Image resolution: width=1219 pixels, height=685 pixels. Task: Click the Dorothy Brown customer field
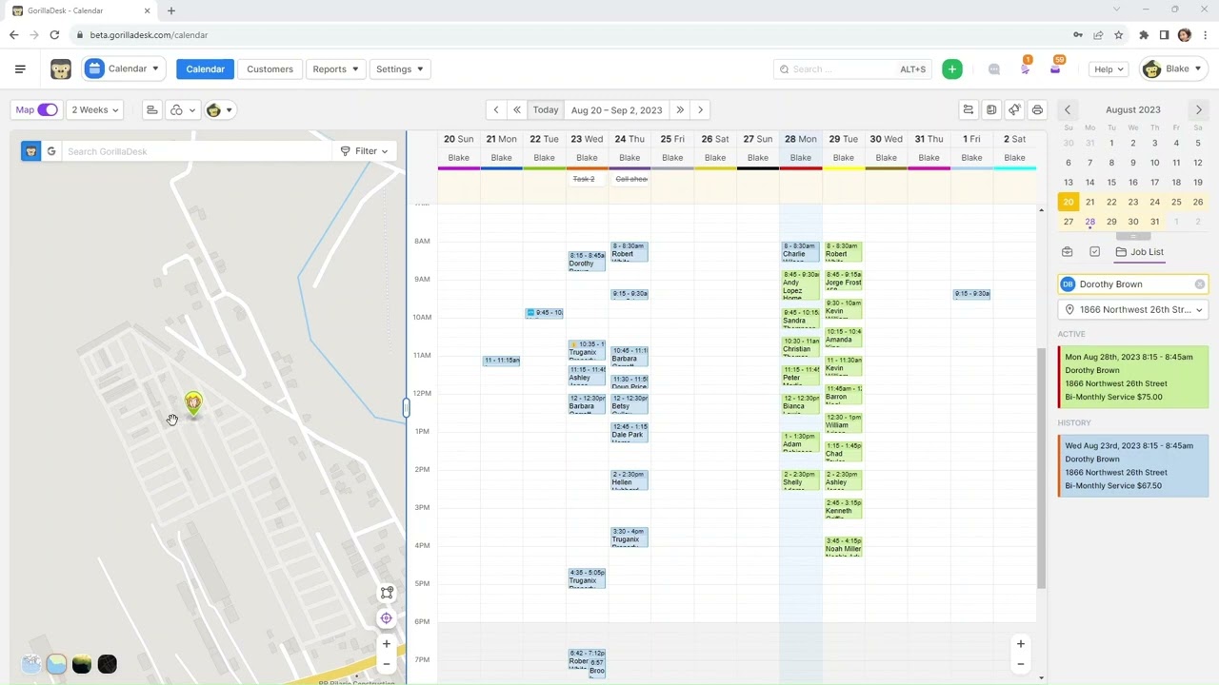[x=1133, y=284]
